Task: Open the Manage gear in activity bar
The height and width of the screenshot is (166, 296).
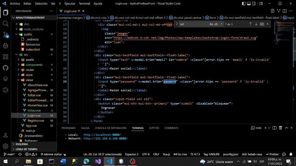Action: click(x=6, y=146)
